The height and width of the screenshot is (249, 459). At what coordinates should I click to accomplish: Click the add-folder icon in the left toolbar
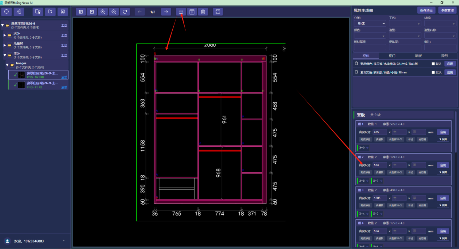pyautogui.click(x=50, y=12)
